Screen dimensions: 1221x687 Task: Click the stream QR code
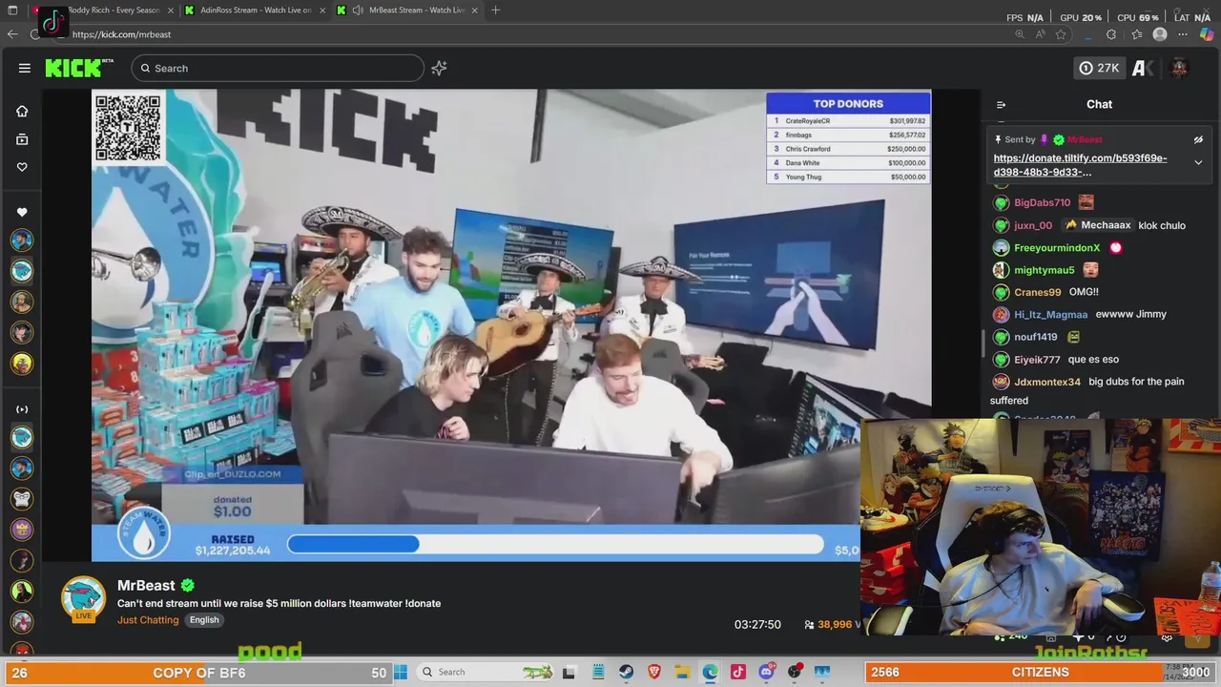[x=128, y=127]
